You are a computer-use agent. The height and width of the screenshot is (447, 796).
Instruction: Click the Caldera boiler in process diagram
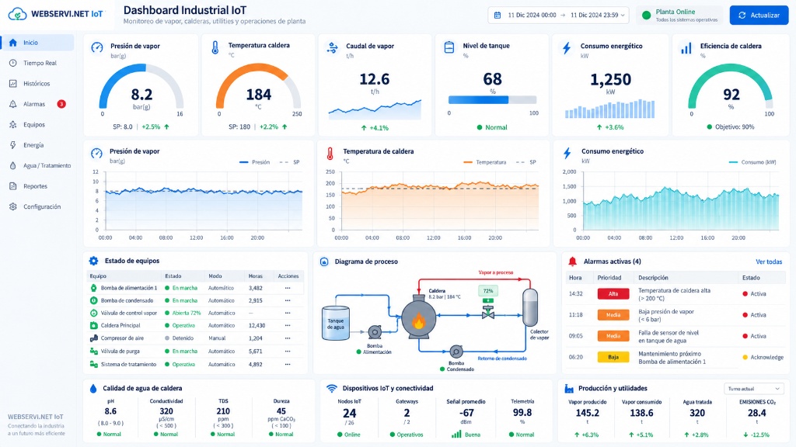point(418,317)
